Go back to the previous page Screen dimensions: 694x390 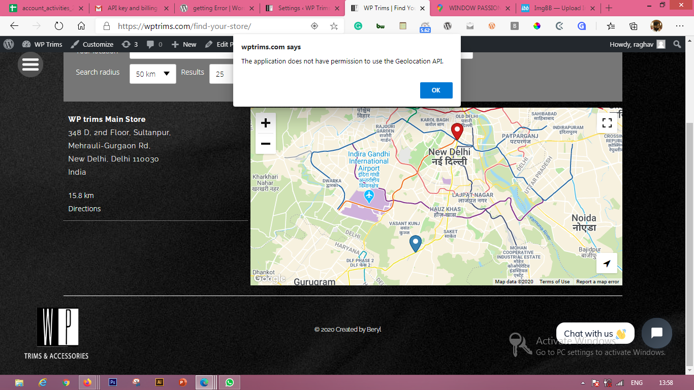14,26
